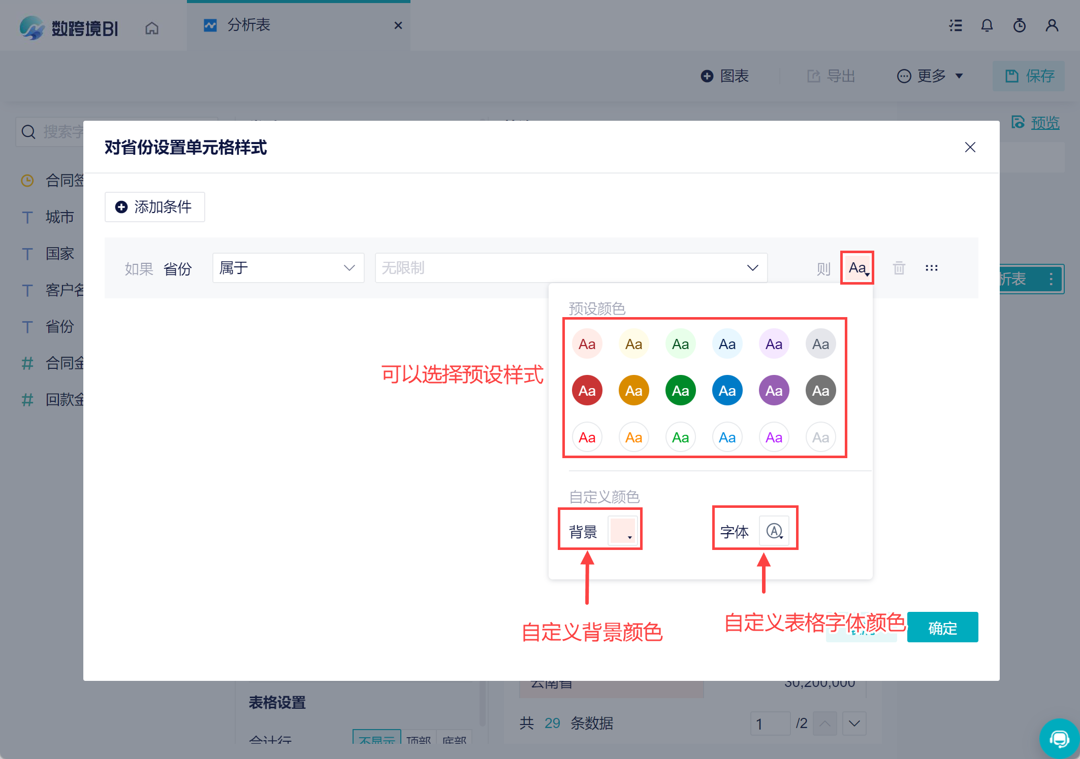Screen dimensions: 1080x759
Task: Expand the 无限制 value dropdown
Action: (570, 268)
